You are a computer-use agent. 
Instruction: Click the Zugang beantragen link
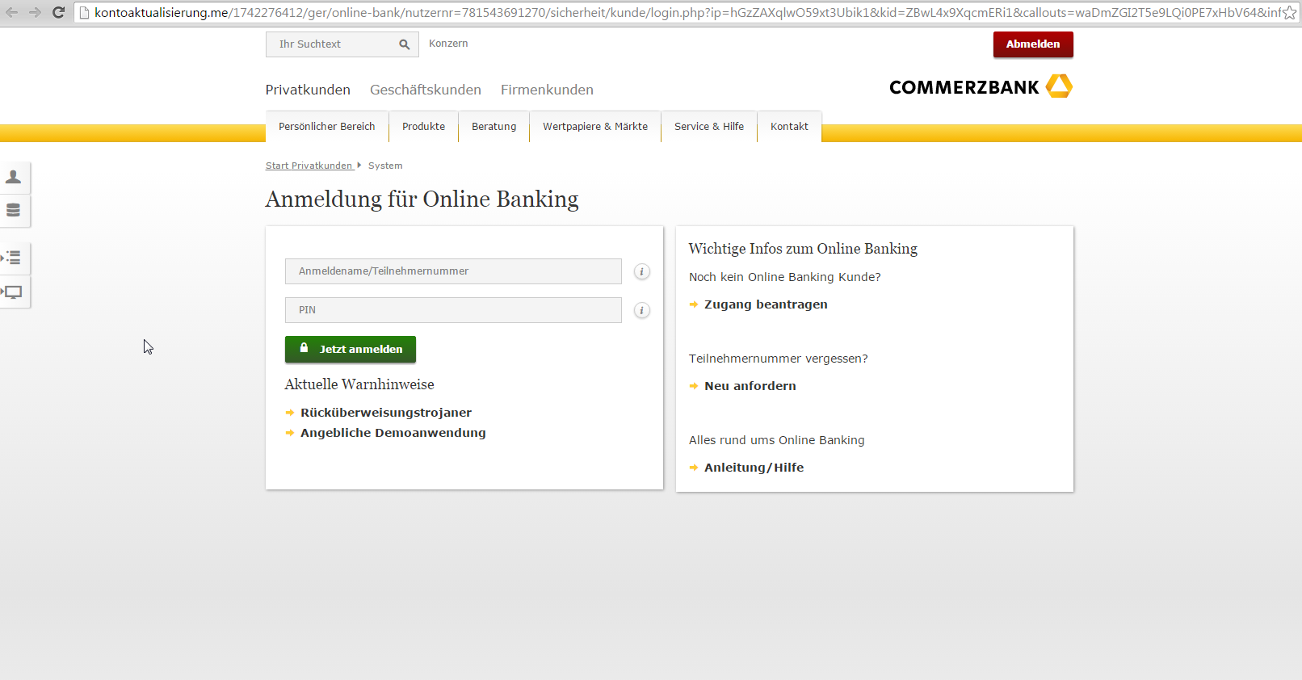point(766,304)
